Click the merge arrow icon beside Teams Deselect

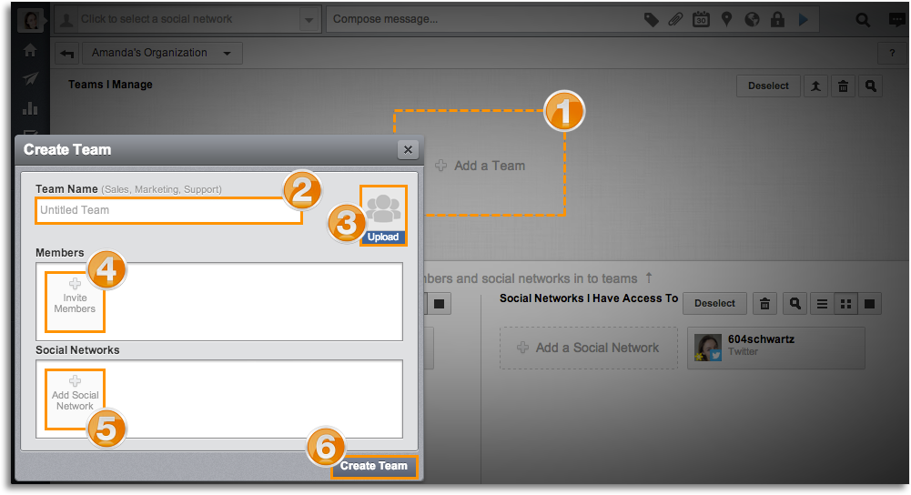pos(815,86)
